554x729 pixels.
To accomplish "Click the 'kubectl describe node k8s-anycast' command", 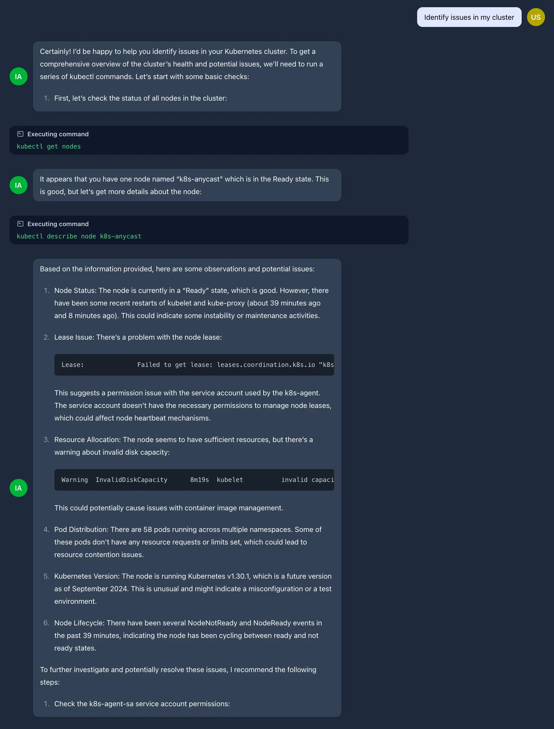I will [79, 236].
